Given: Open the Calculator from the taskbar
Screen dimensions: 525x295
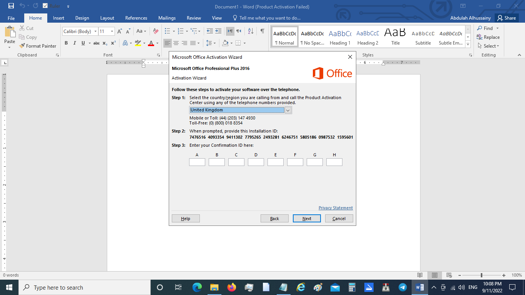Looking at the screenshot, I should point(352,287).
